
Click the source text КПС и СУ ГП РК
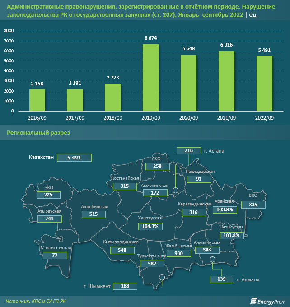pyautogui.click(x=49, y=301)
